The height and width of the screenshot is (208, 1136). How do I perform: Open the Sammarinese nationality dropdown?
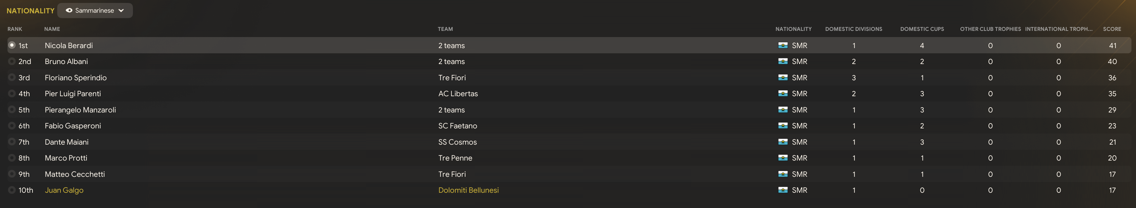pos(94,11)
